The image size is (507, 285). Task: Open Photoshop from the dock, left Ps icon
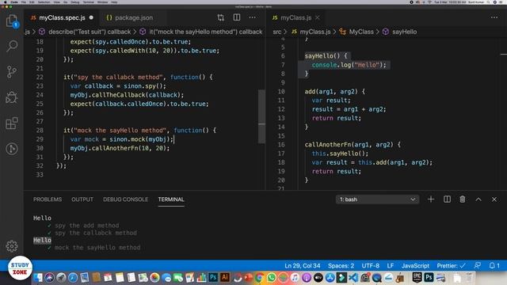point(213,277)
